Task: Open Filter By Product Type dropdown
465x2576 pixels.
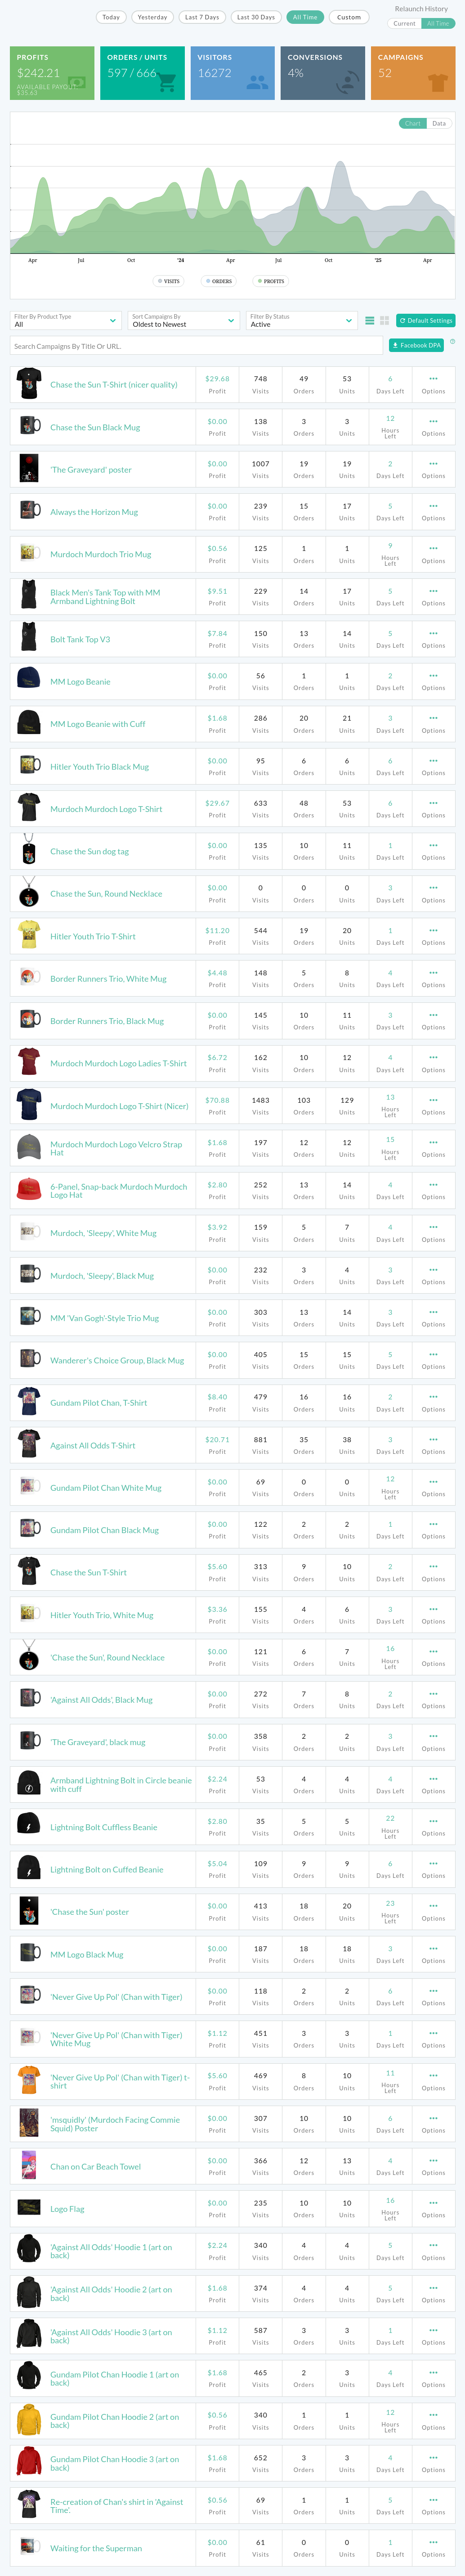Action: click(66, 320)
